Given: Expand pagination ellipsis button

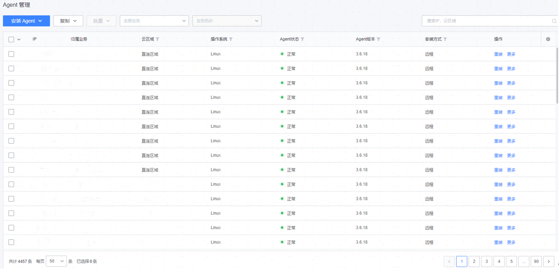Looking at the screenshot, I should tap(524, 261).
